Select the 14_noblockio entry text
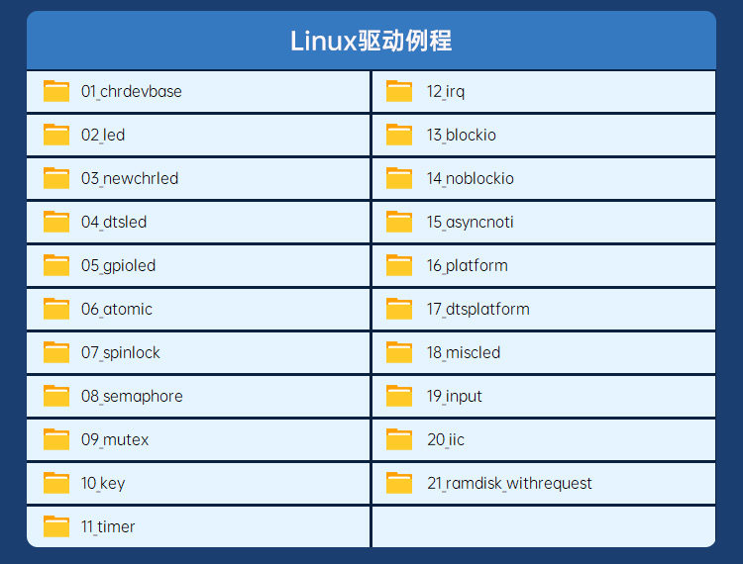The image size is (743, 564). point(471,179)
